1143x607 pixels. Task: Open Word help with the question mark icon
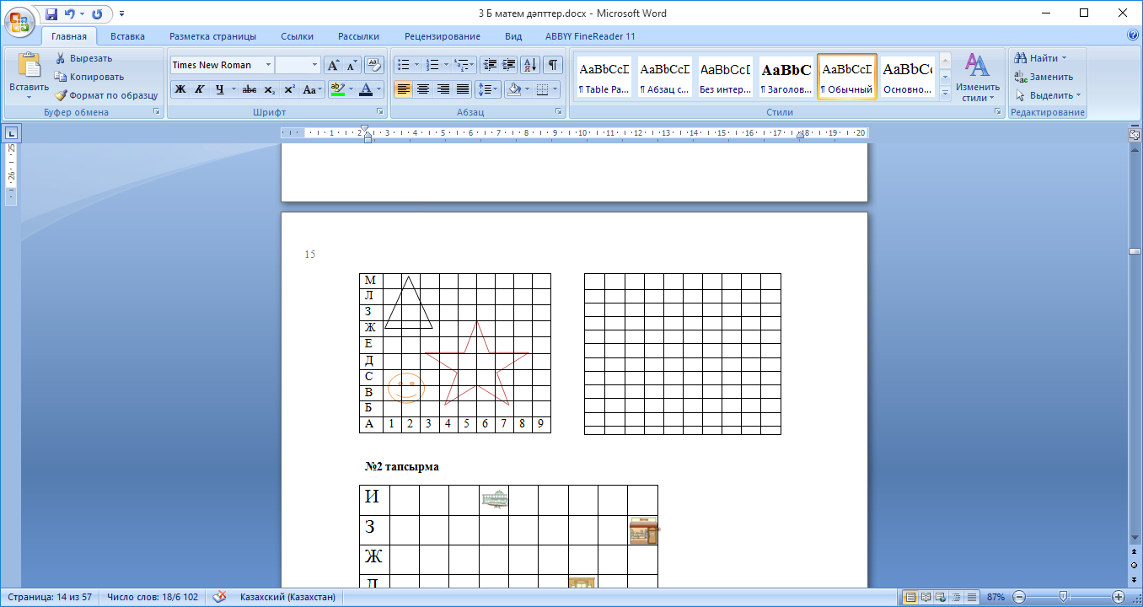[x=1133, y=36]
